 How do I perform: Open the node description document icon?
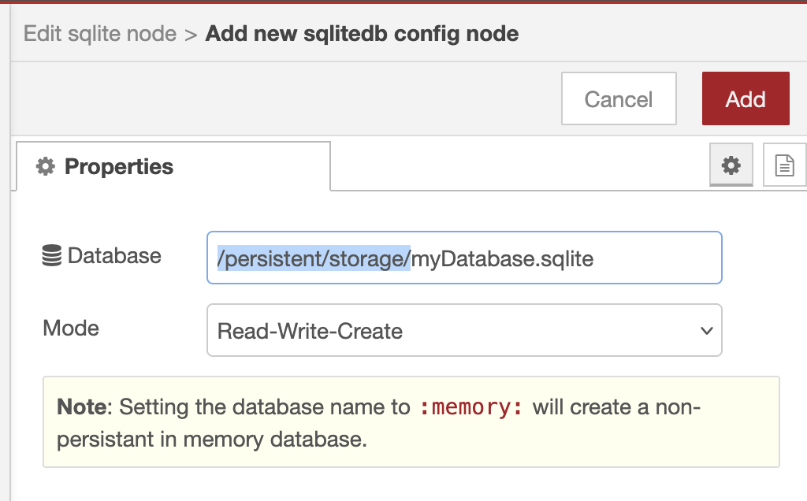[x=784, y=165]
